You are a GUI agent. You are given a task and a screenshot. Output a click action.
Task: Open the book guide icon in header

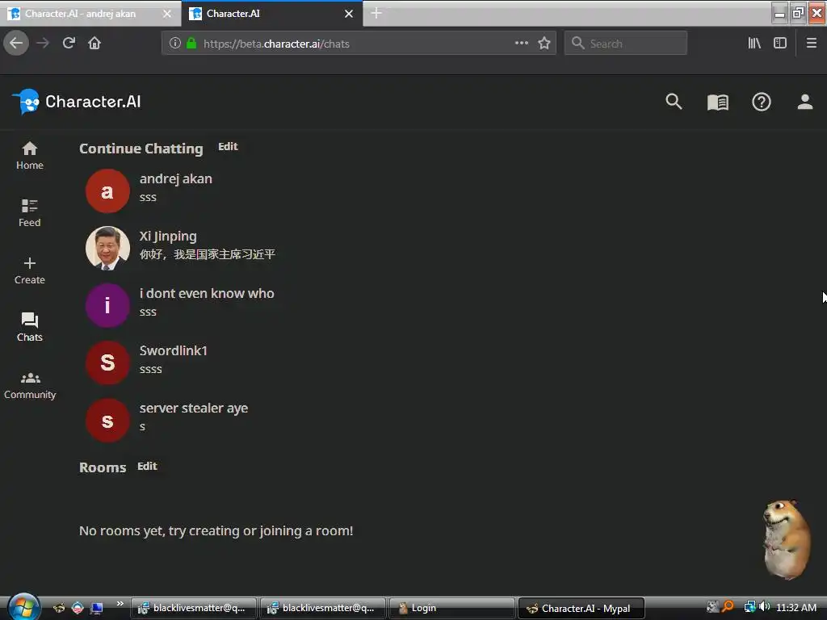tap(718, 103)
